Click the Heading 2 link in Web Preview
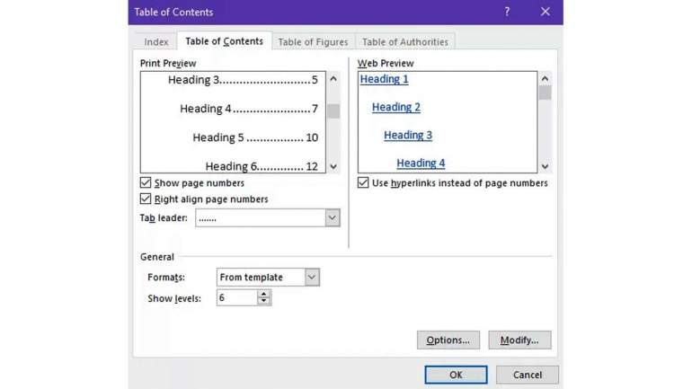 (395, 107)
